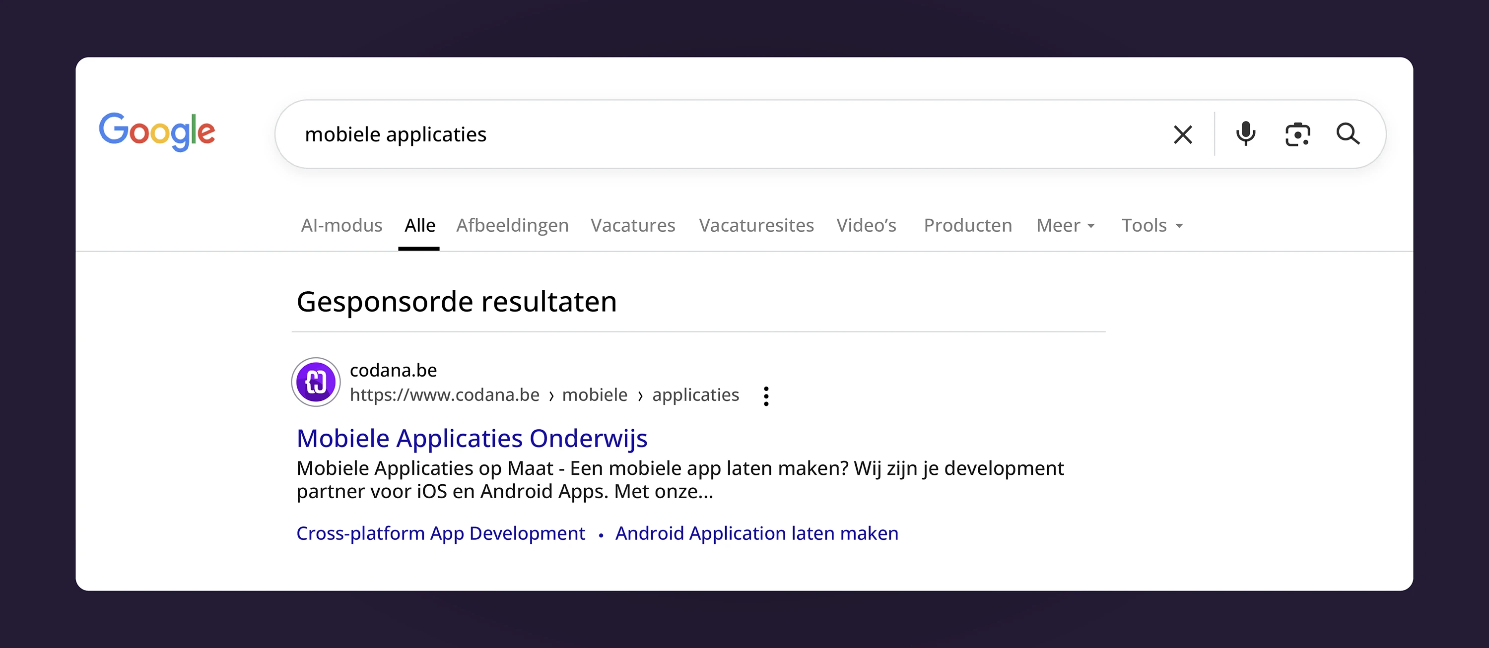This screenshot has height=648, width=1489.
Task: Select the Producten tab
Action: [x=968, y=225]
